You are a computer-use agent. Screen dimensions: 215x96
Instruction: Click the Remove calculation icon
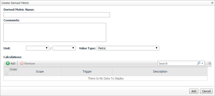pyautogui.click(x=22, y=63)
